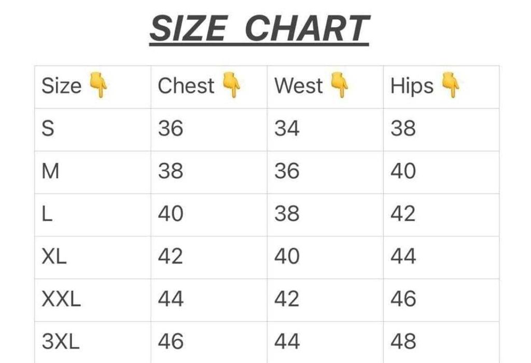Select the Chest value for size XL

tap(171, 256)
